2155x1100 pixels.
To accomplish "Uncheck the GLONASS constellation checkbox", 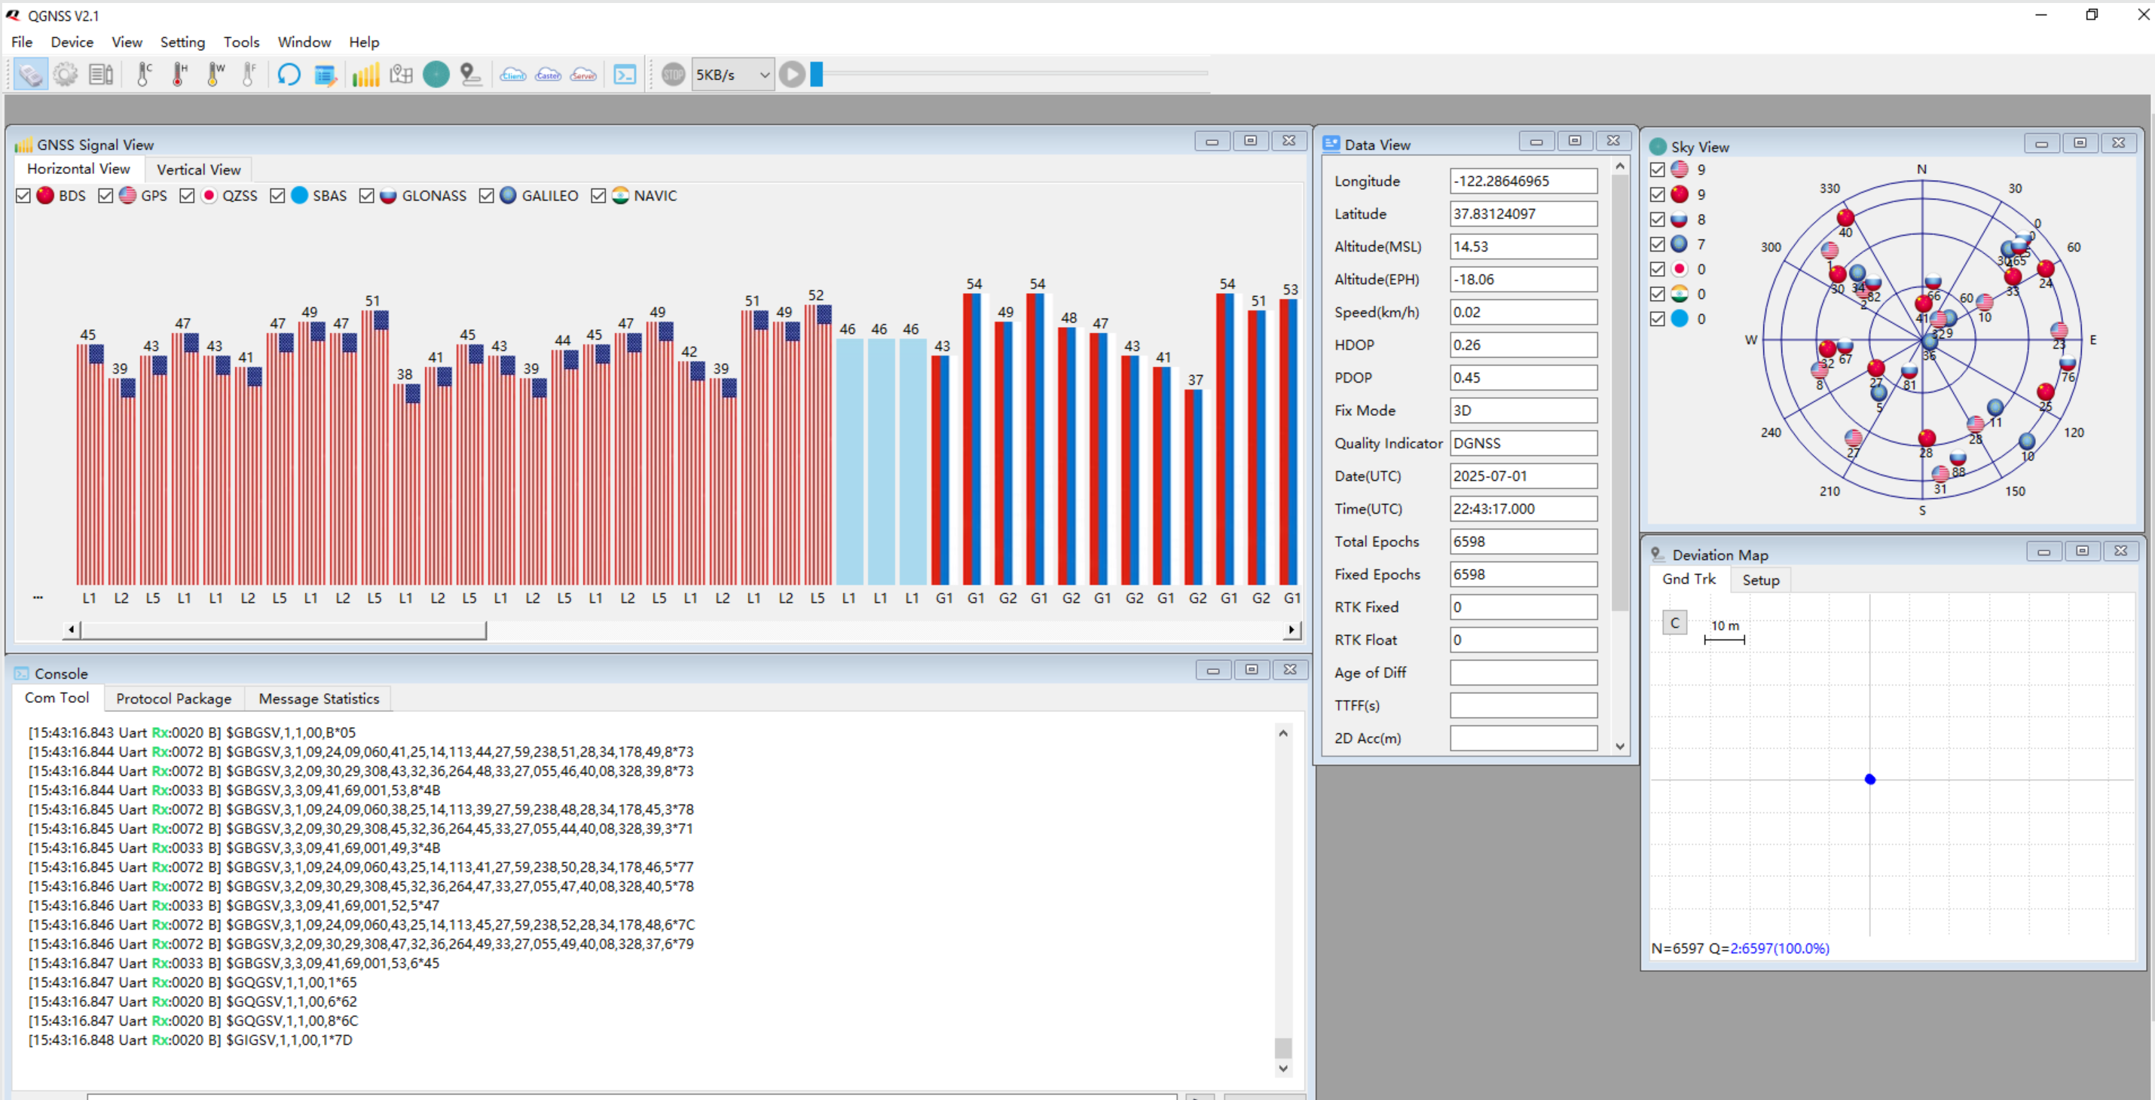I will click(366, 196).
